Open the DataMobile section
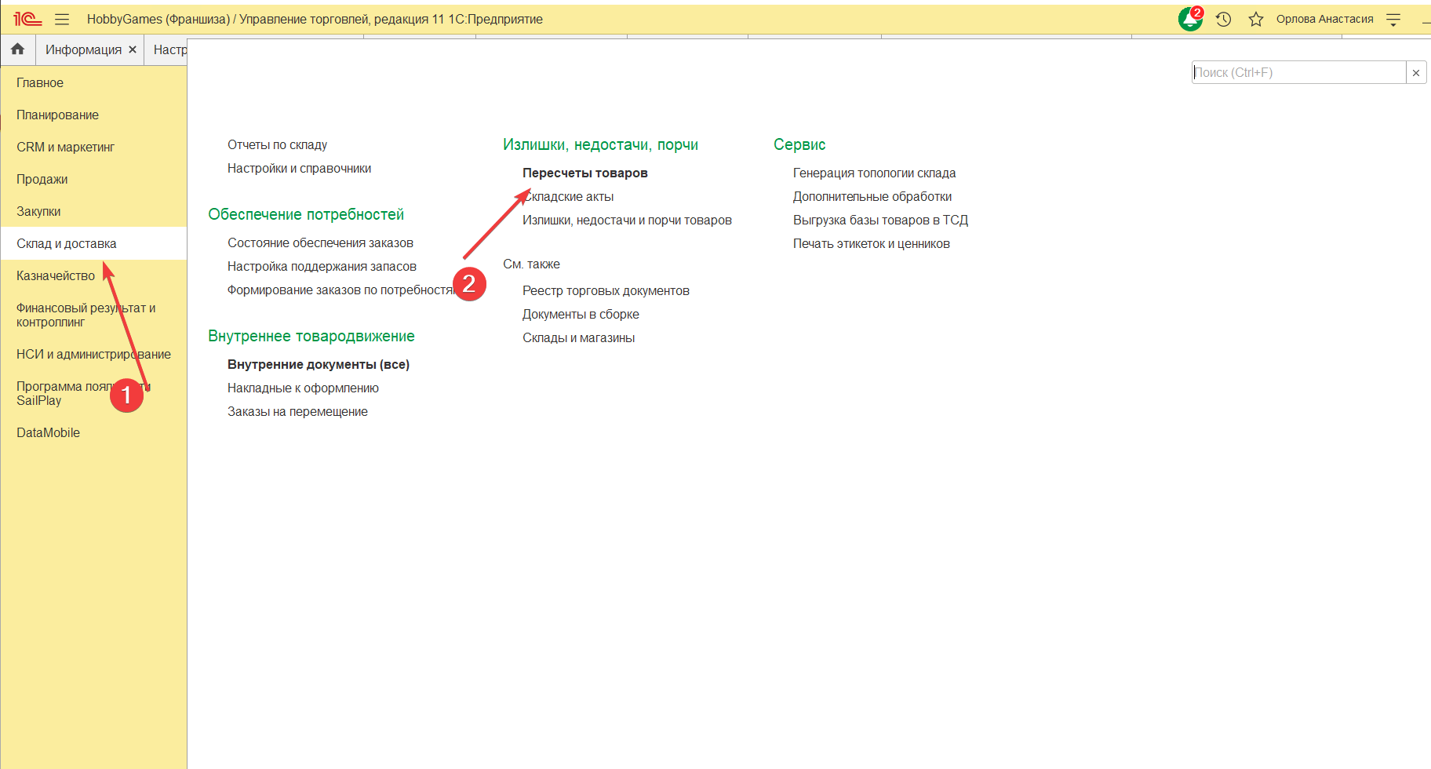The height and width of the screenshot is (769, 1431). (48, 432)
